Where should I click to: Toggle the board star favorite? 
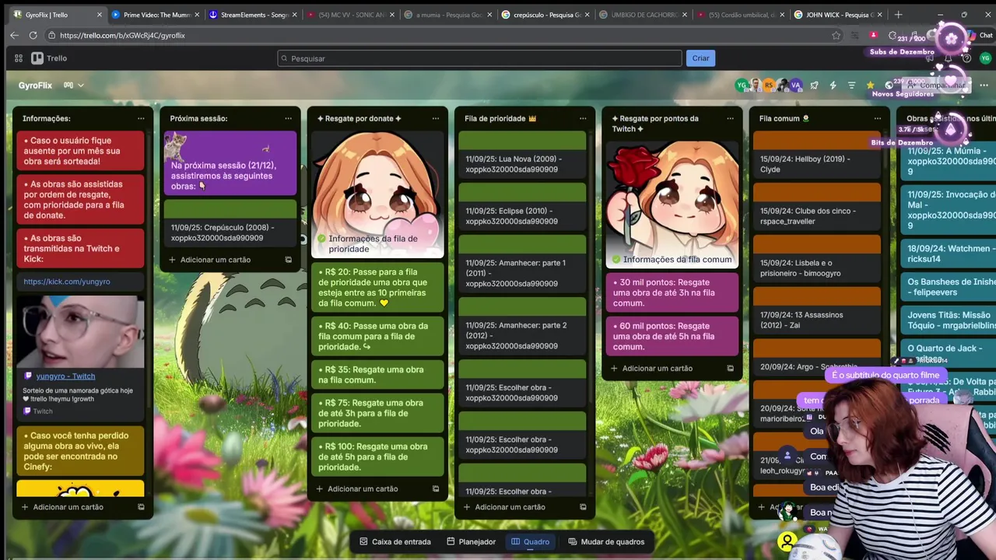870,86
